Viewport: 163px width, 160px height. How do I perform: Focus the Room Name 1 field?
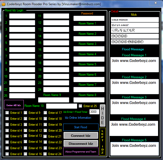pos(89,28)
